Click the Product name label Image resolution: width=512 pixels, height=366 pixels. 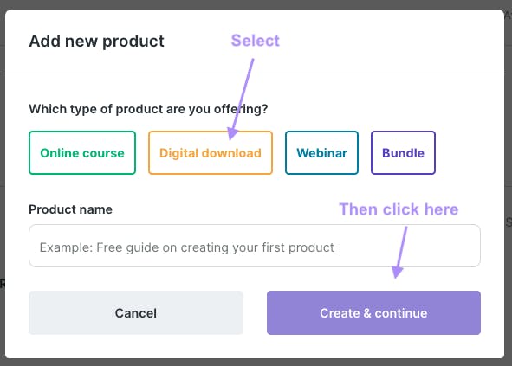(x=70, y=209)
